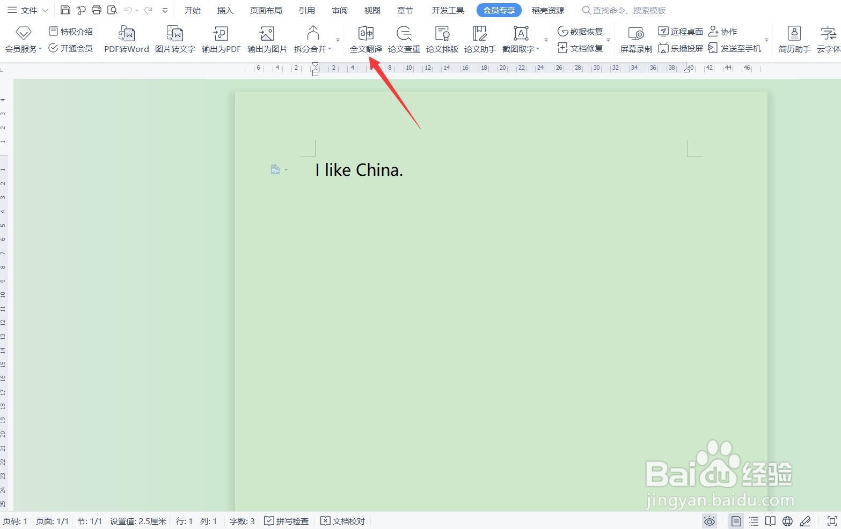Click the 图片转文字 tool
The height and width of the screenshot is (529, 841).
(x=175, y=39)
